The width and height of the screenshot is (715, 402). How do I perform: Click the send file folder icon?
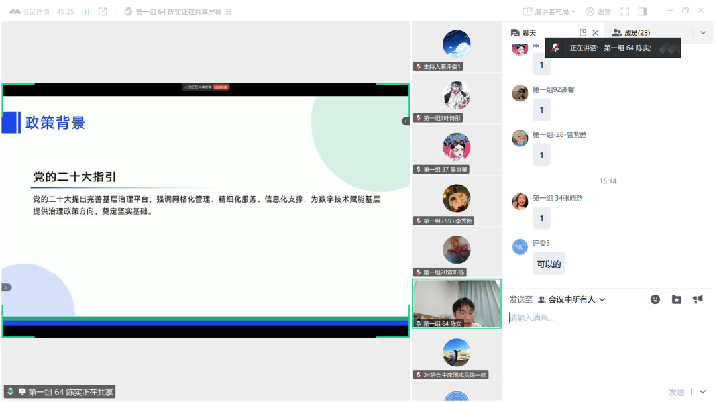click(676, 299)
